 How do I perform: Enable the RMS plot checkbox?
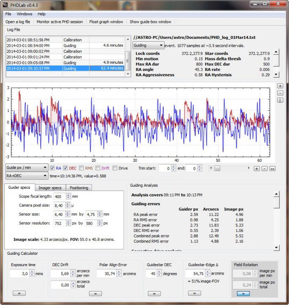82,168
